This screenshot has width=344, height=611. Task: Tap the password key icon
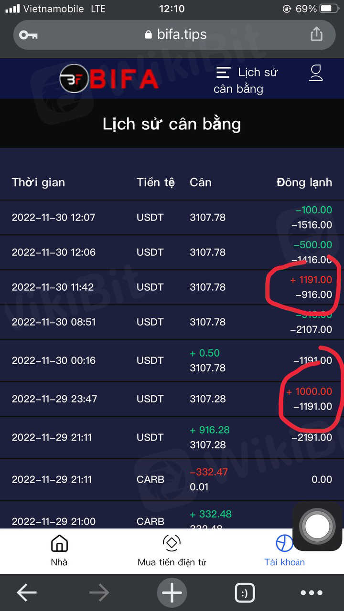28,34
